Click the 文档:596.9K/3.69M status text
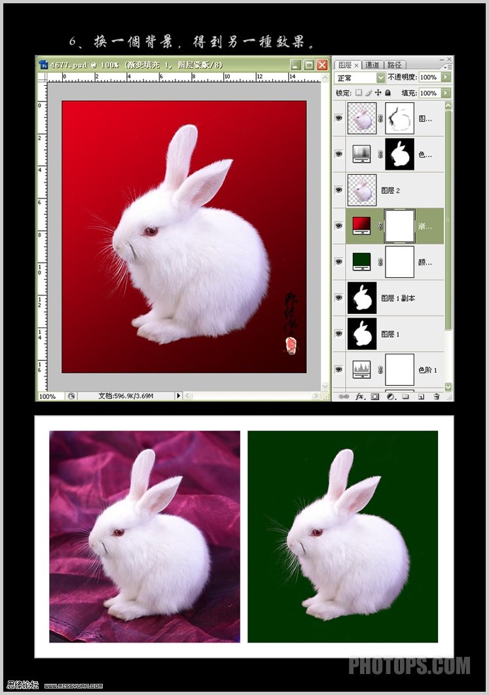Image resolution: width=489 pixels, height=695 pixels. coord(125,396)
